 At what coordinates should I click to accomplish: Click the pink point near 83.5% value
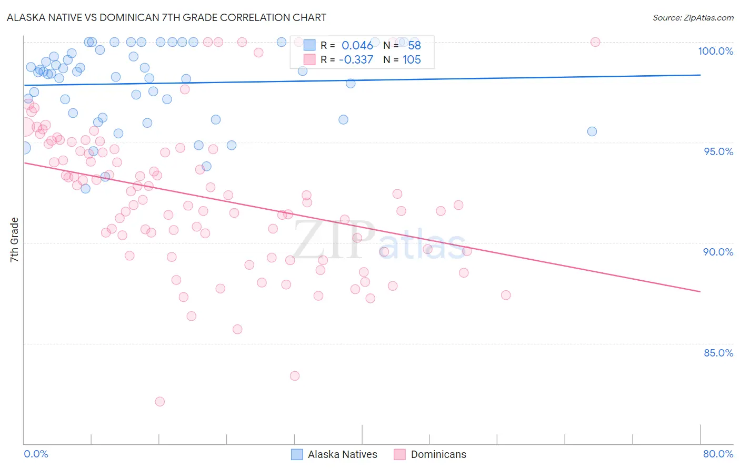[295, 376]
